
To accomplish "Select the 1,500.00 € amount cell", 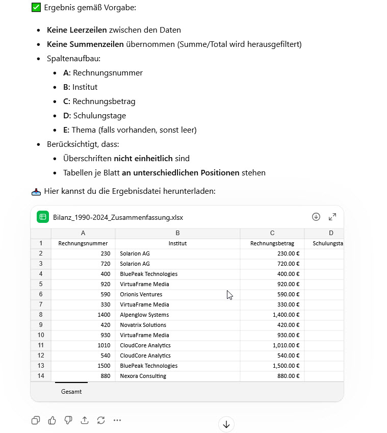I will (272, 366).
